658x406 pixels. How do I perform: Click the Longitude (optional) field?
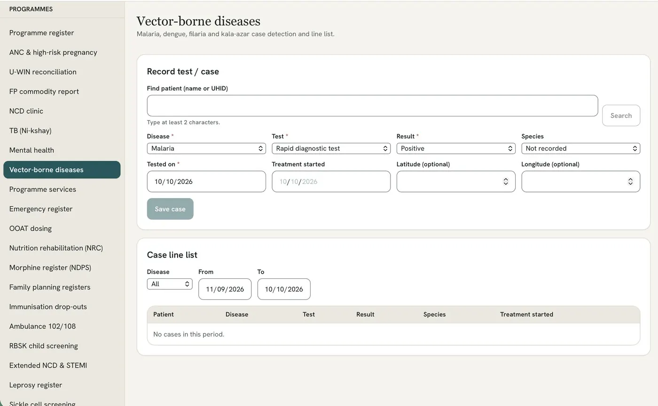[x=580, y=182]
